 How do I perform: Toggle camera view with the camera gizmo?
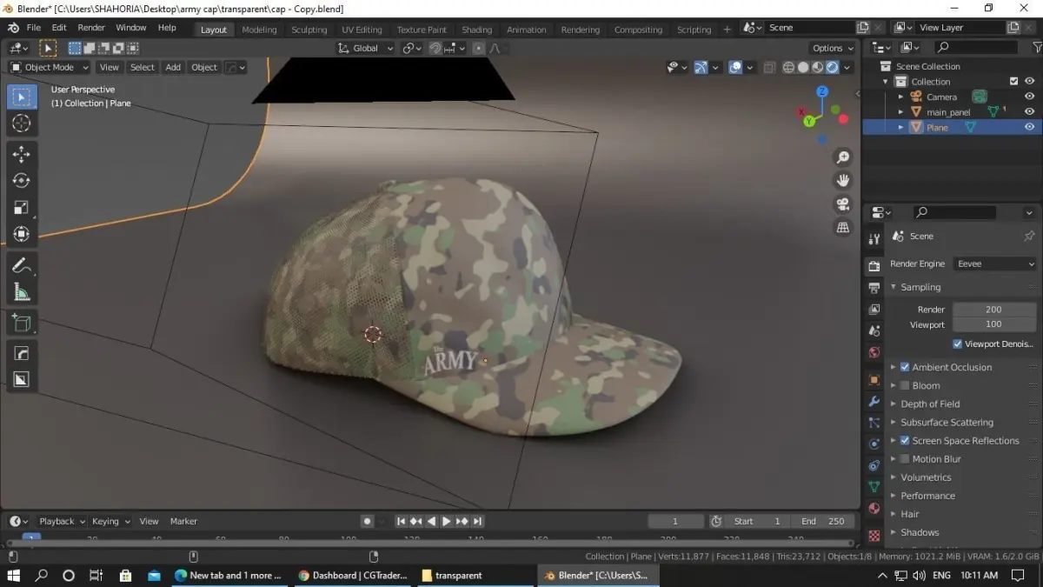(842, 203)
